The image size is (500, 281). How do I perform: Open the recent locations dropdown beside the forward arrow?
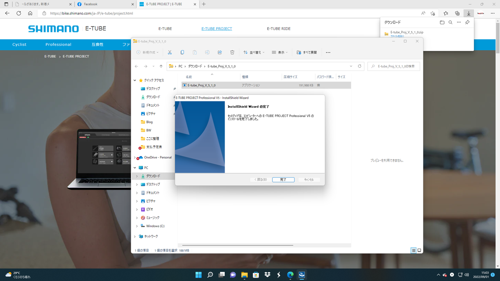(x=154, y=66)
